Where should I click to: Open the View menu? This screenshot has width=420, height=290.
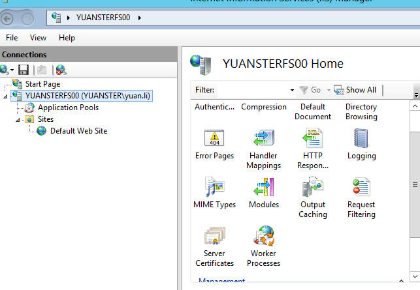click(38, 38)
